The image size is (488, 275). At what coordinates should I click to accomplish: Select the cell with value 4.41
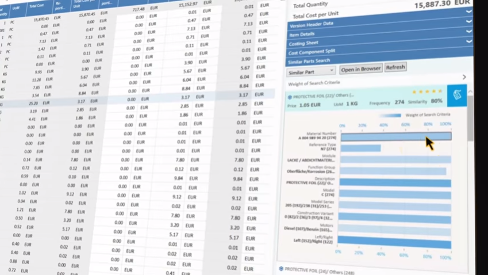point(32,119)
